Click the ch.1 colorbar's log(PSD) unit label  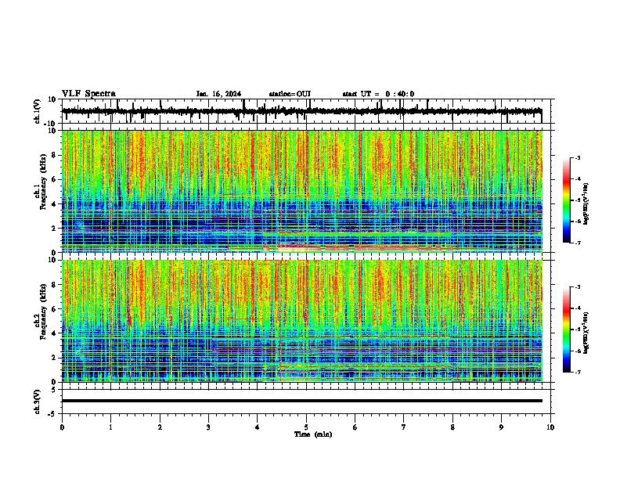pos(586,204)
